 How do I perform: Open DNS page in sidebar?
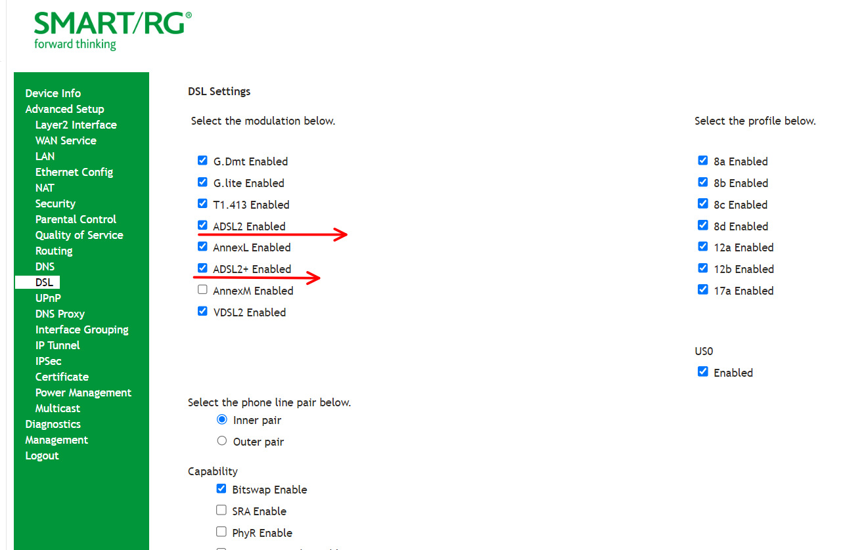point(45,266)
